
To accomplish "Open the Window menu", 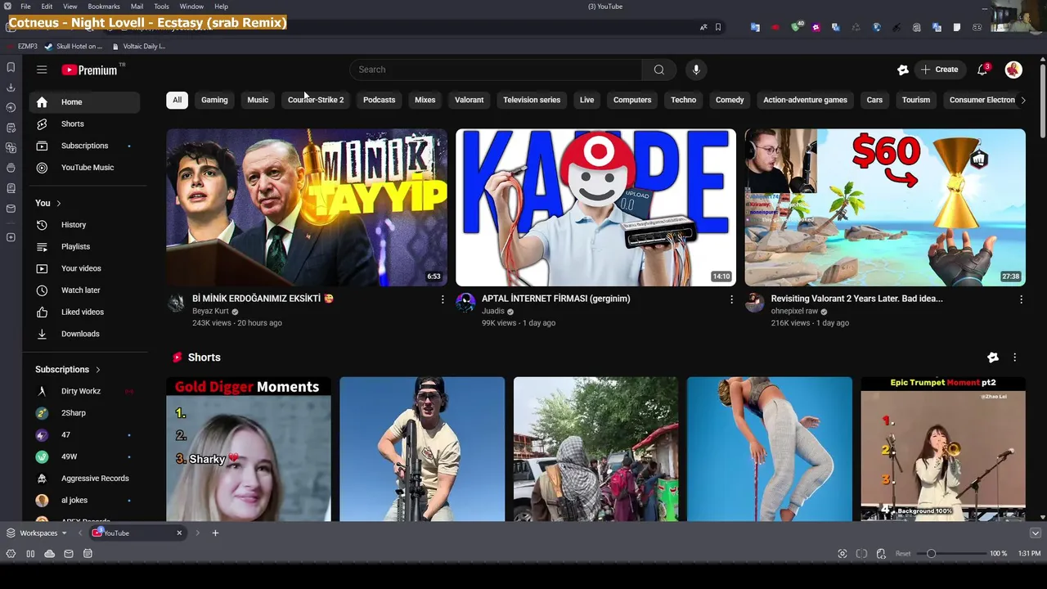I will click(x=191, y=7).
